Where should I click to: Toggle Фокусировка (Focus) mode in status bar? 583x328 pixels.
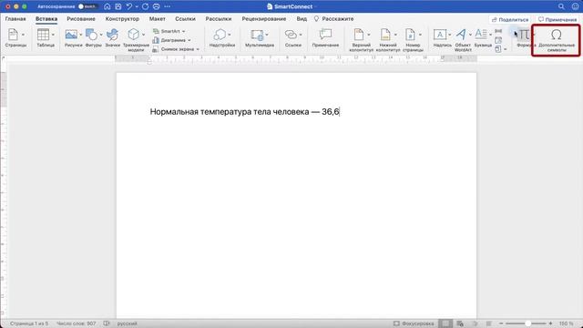tap(414, 323)
